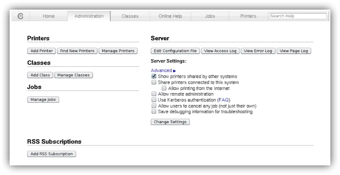Click the Server section heading
340x175 pixels.
tap(160, 38)
